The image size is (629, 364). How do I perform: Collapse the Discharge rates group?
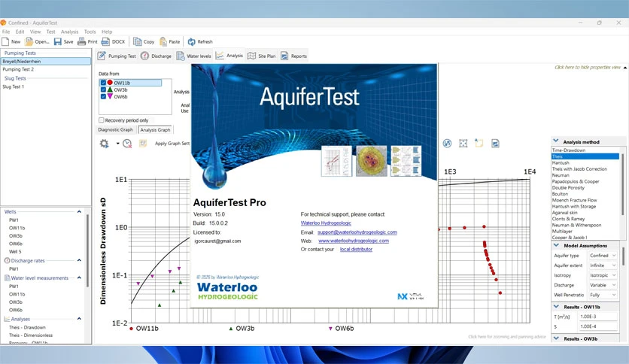click(x=79, y=260)
